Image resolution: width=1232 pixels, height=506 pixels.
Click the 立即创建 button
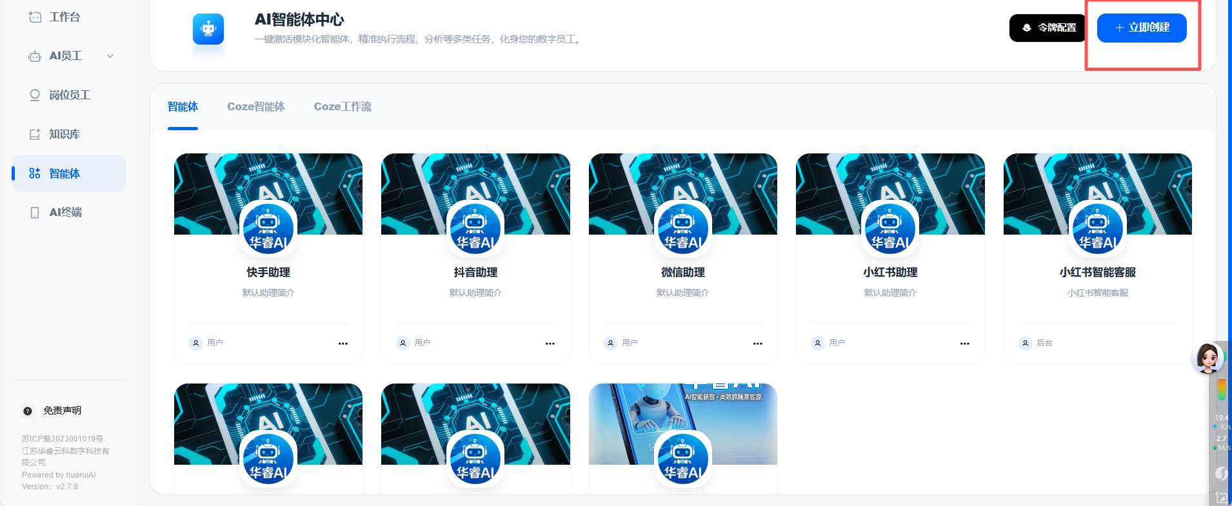(1141, 28)
